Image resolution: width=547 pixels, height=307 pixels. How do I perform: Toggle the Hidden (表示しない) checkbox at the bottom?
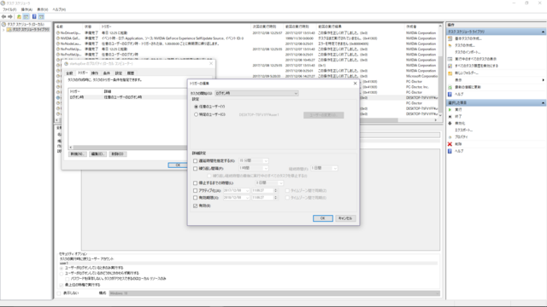click(x=59, y=293)
